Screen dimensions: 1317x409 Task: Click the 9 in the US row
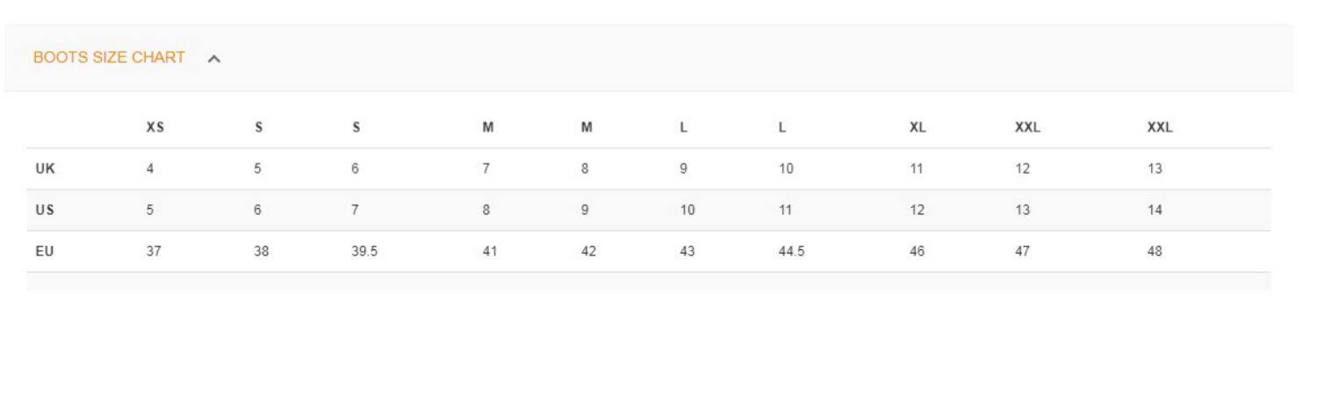[x=585, y=211]
